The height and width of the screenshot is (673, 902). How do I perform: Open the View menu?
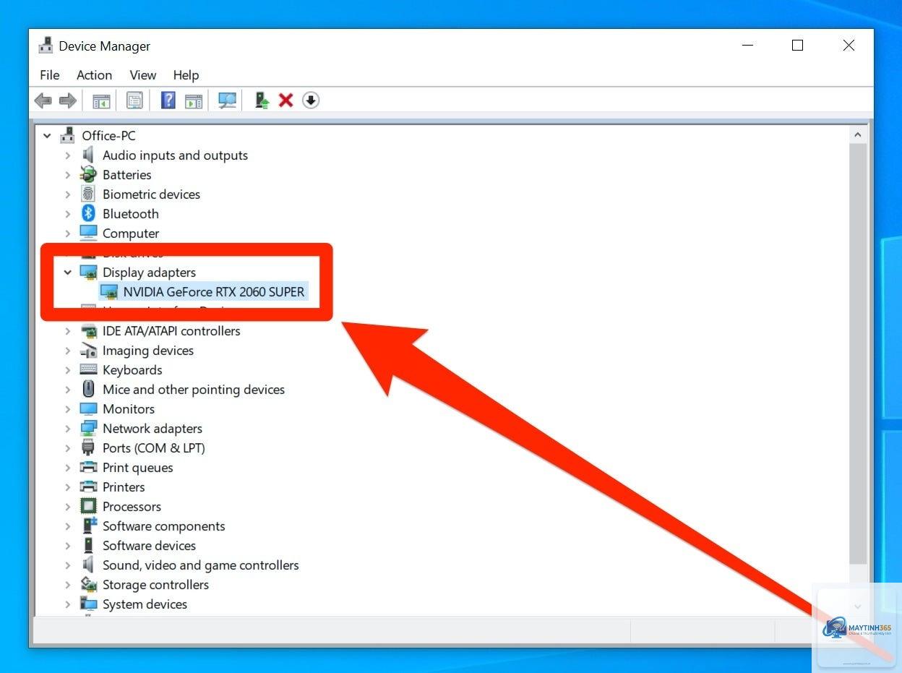tap(143, 75)
